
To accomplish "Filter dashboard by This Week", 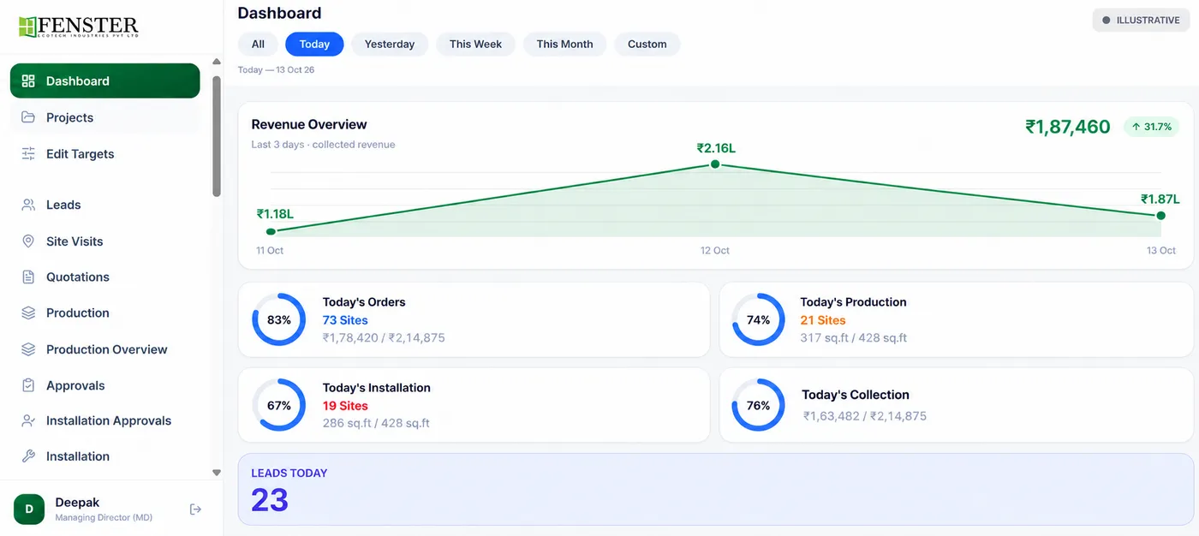I will pyautogui.click(x=476, y=45).
